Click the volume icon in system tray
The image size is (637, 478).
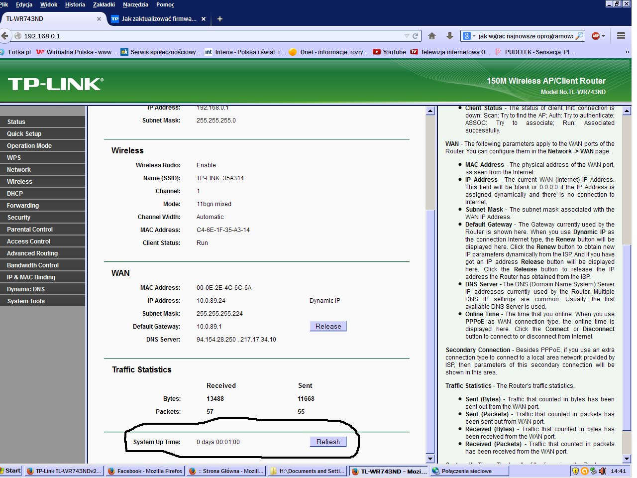pos(603,471)
